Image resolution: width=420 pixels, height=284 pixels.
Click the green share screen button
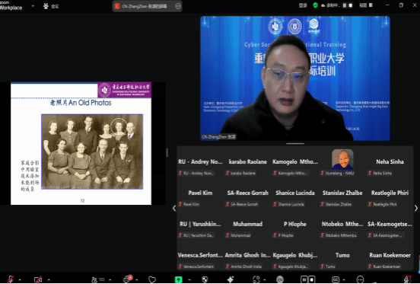178,279
